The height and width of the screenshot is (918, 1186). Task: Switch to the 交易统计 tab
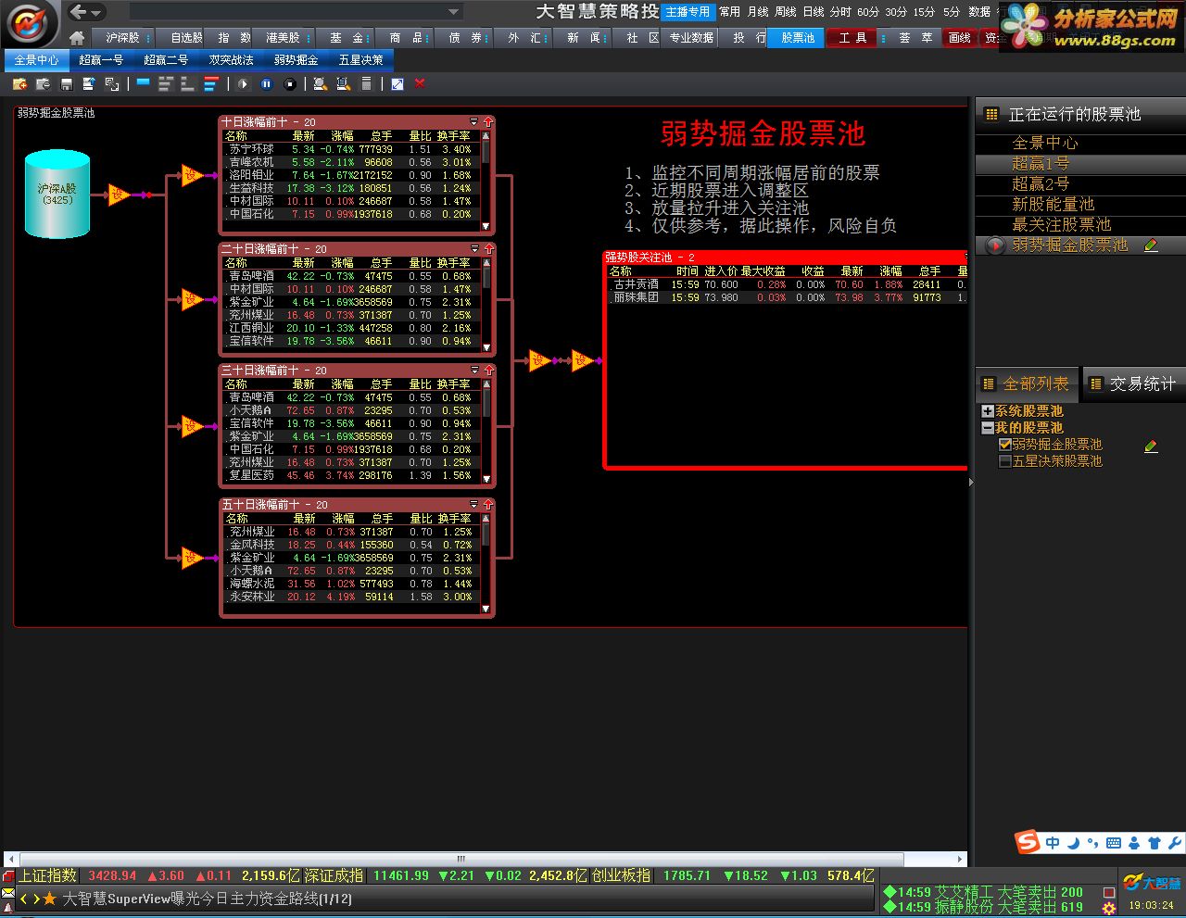click(1135, 384)
